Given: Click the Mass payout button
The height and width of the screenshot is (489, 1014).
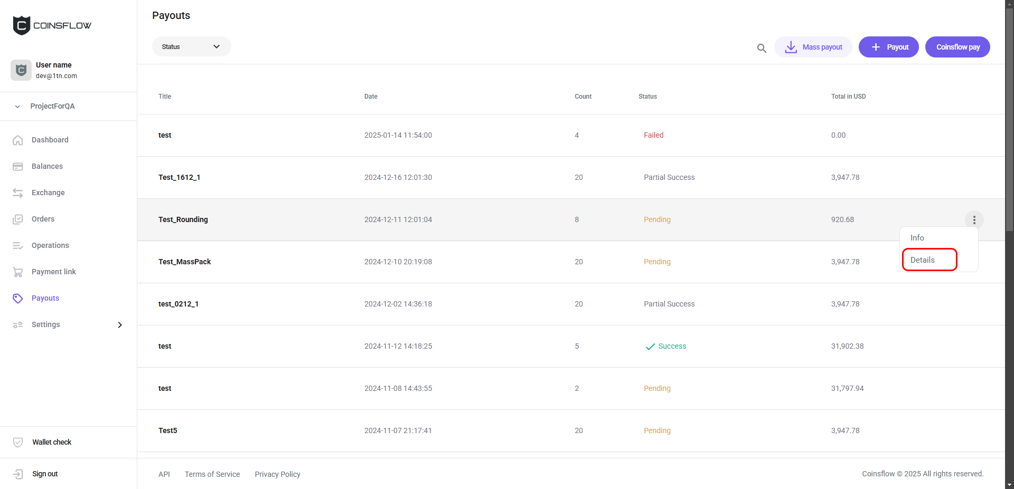Looking at the screenshot, I should click(x=813, y=47).
